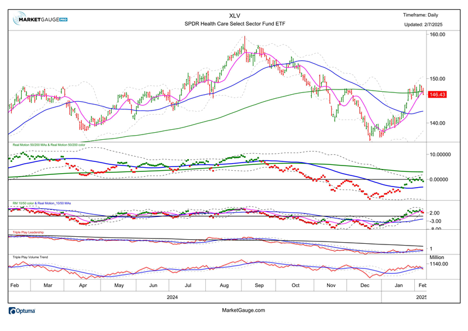Open the Timeframe: Daily setting
The image size is (468, 331).
tap(420, 15)
